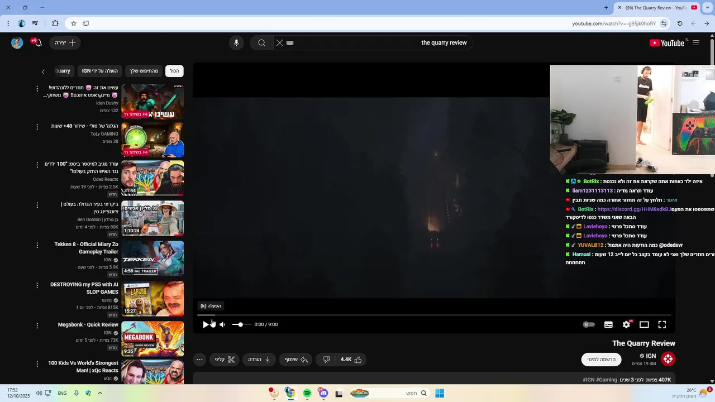Open options menu for DESTROYING my PS5 video
The image size is (715, 402).
37,285
